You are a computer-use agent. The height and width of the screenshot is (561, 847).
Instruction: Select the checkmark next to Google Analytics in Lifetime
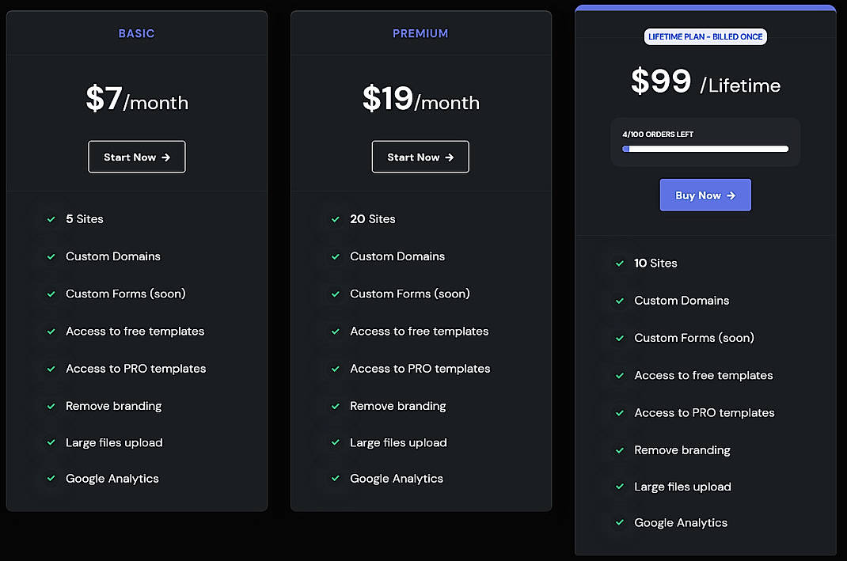pyautogui.click(x=619, y=523)
